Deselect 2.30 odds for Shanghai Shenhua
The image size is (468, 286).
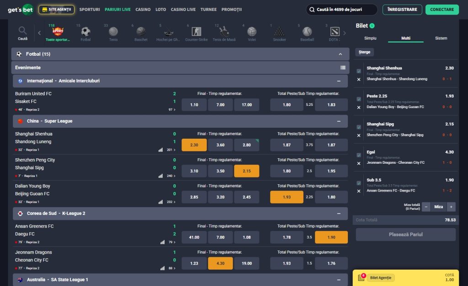click(194, 145)
